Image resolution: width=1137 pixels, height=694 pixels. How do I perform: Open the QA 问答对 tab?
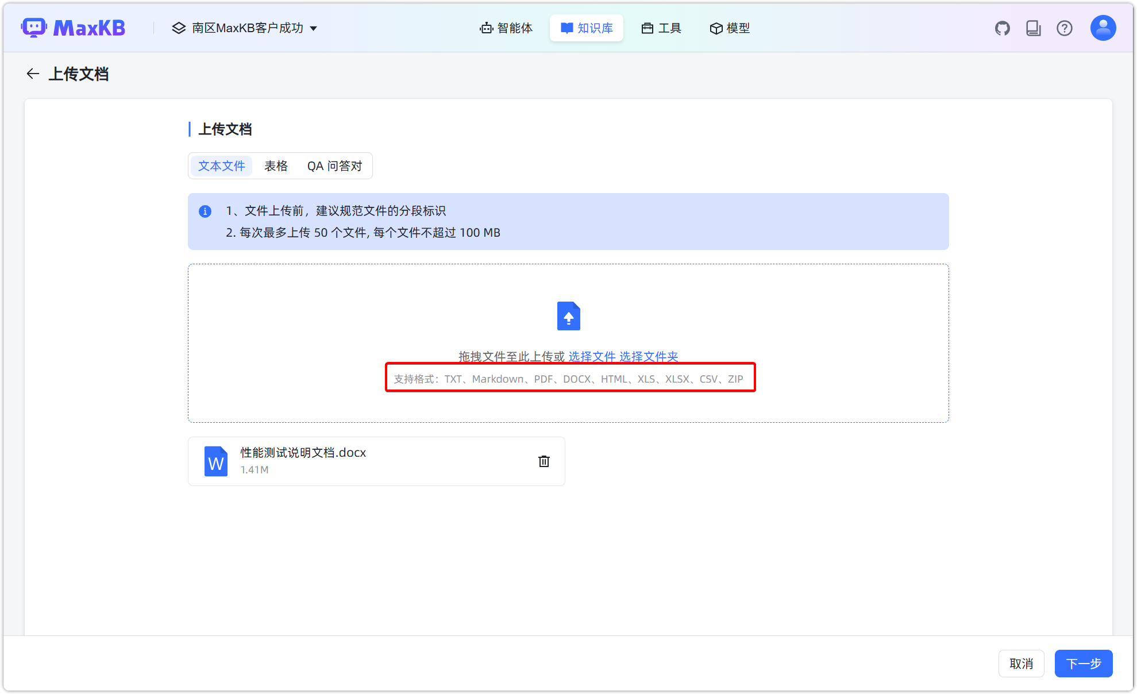point(334,165)
